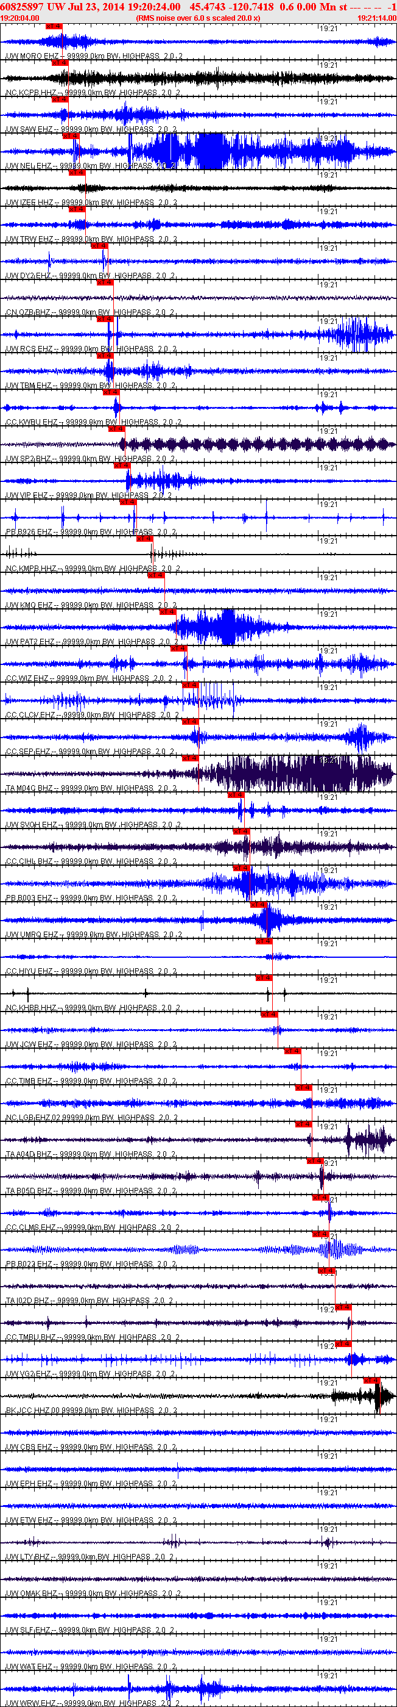Click the UW MORO EHZ station label

(94, 56)
